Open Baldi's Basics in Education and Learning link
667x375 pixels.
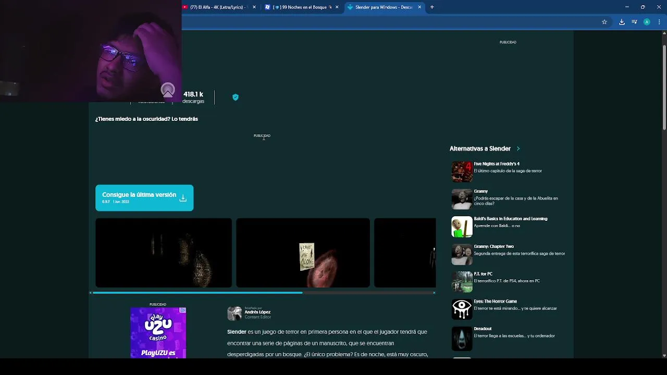pos(511,219)
